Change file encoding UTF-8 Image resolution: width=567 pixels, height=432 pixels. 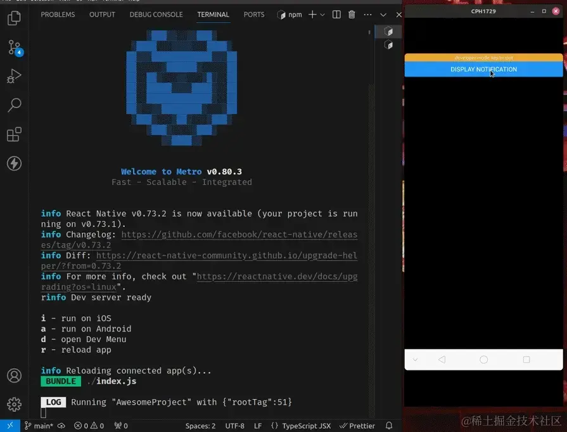click(x=234, y=426)
